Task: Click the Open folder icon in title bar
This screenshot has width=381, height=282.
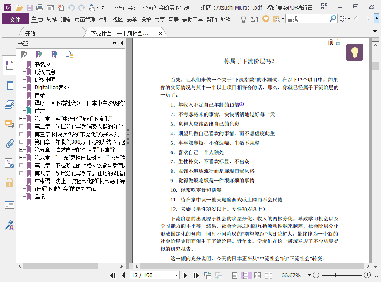Action: coord(19,8)
